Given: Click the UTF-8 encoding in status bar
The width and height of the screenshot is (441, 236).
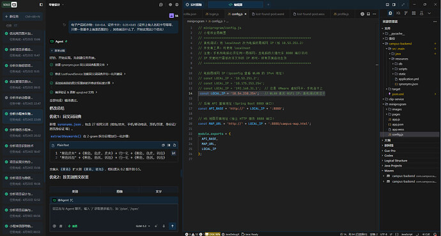Looking at the screenshot, I should coord(383,234).
